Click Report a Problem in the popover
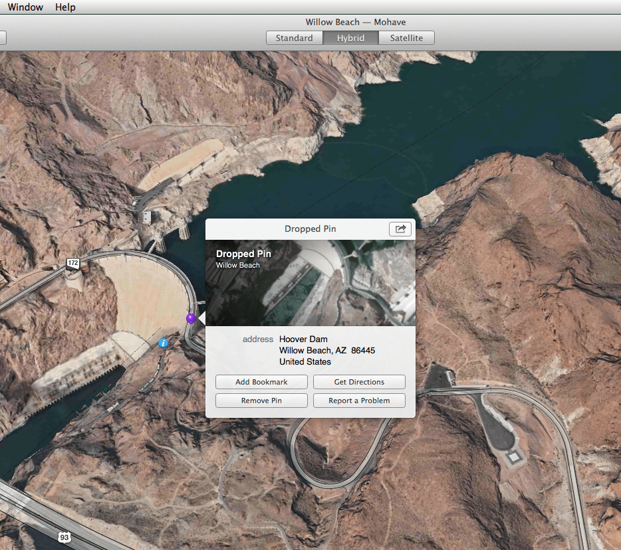 pyautogui.click(x=359, y=401)
